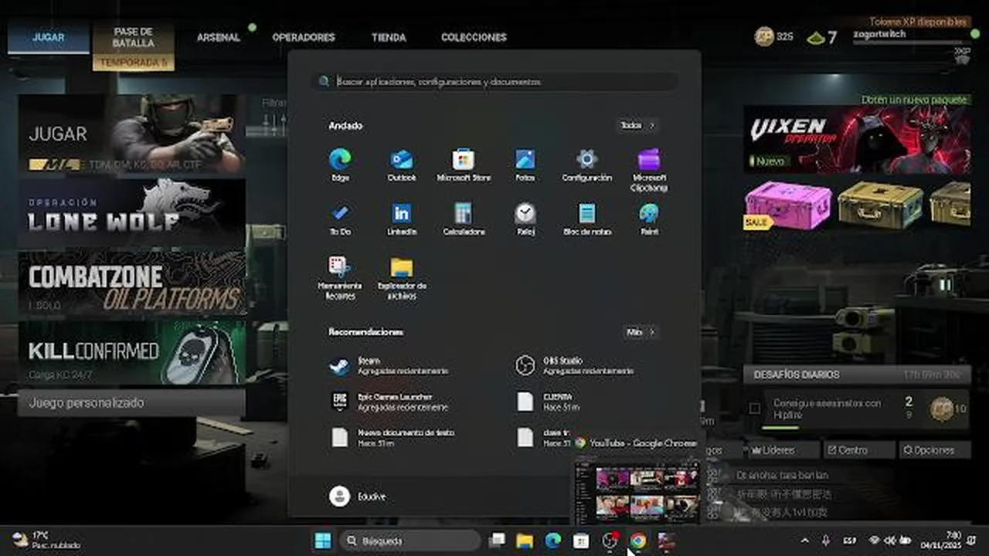The height and width of the screenshot is (556, 989).
Task: Click Desafíos Diarios header
Action: click(x=857, y=375)
